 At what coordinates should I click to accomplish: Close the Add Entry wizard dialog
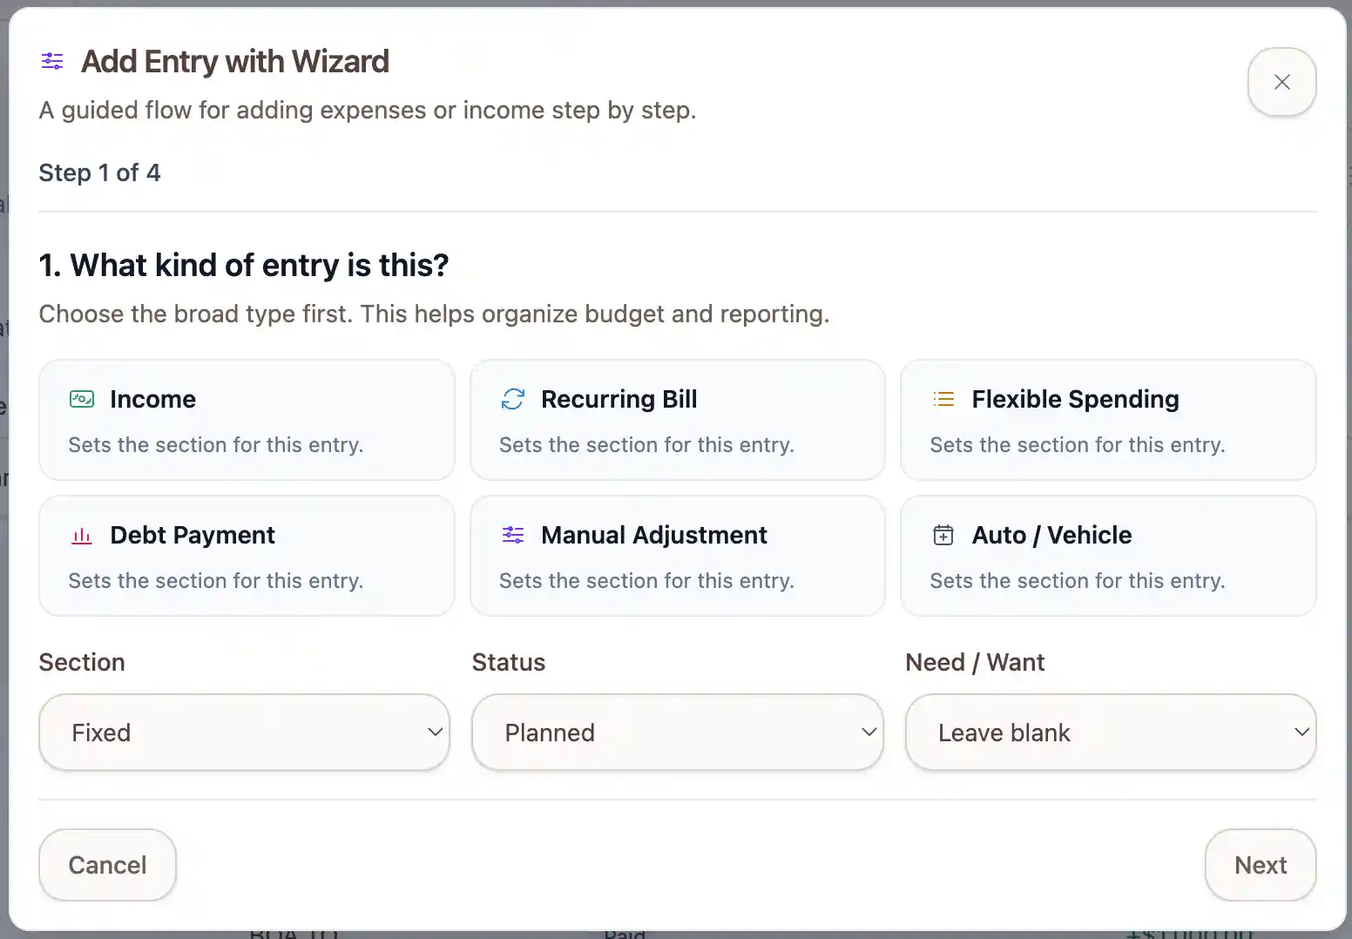[x=1281, y=82]
